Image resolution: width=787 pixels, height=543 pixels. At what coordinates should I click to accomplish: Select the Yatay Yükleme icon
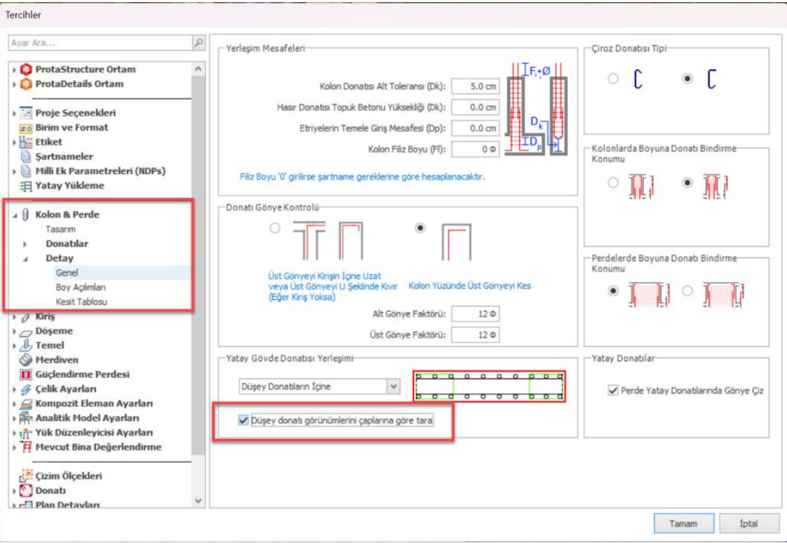click(x=26, y=186)
